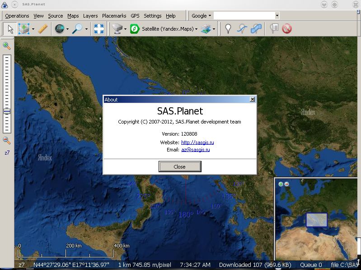
Task: Open the Operations menu
Action: click(17, 16)
